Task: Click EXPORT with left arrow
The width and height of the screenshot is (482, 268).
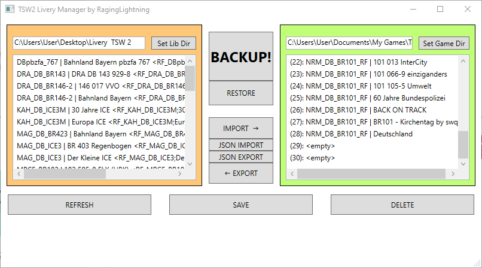Action: click(241, 173)
